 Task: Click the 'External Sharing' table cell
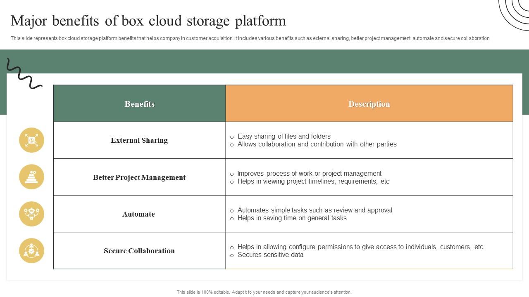click(140, 140)
